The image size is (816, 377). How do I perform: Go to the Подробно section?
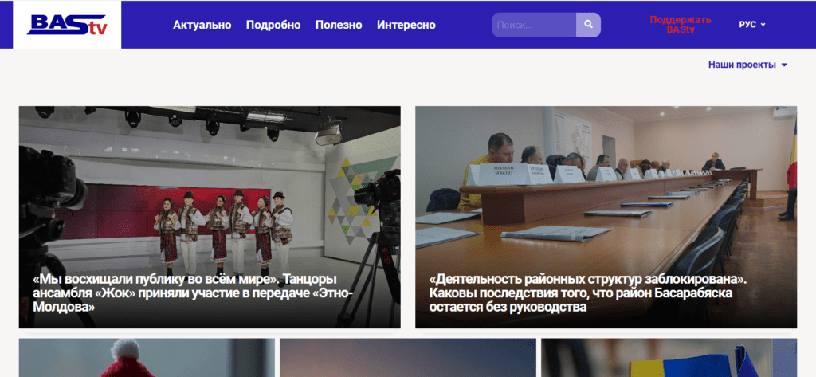tap(273, 25)
